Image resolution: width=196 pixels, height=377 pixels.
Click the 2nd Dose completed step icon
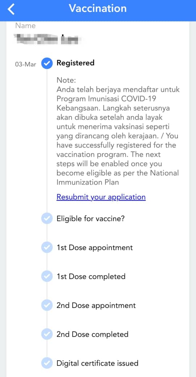(47, 334)
